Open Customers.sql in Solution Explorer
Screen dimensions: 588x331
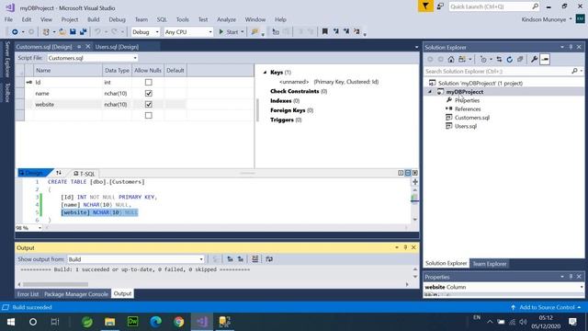coord(471,118)
